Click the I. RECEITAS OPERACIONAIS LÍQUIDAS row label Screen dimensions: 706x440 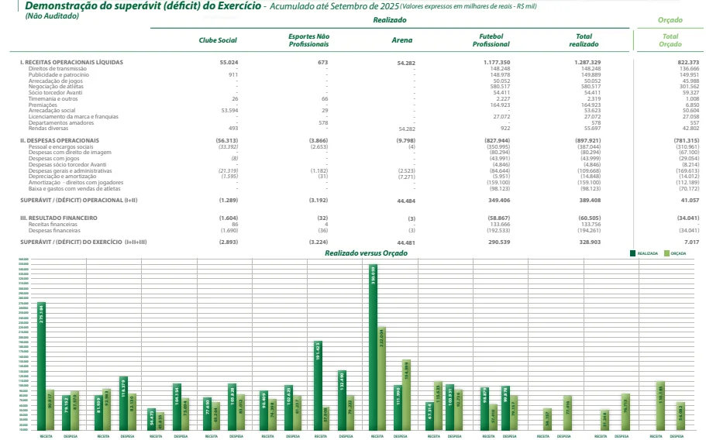click(x=71, y=61)
